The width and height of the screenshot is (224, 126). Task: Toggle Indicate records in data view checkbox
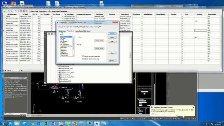83,56
